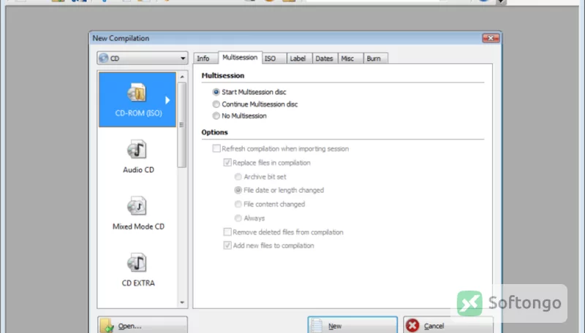Toggle Refresh compilation when importing session
This screenshot has height=333, width=585.
(216, 149)
